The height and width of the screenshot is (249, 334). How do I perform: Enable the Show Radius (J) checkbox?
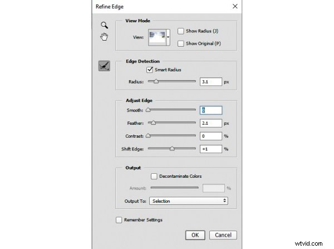pos(180,31)
